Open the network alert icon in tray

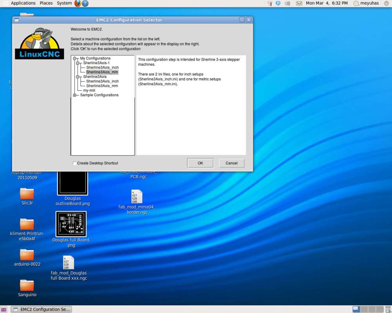[270, 3]
